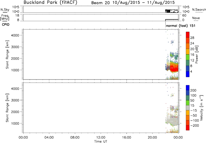Click the '60' tick on the Nave axis
Image resolution: width=206 pixels, height=143 pixels.
click(184, 15)
